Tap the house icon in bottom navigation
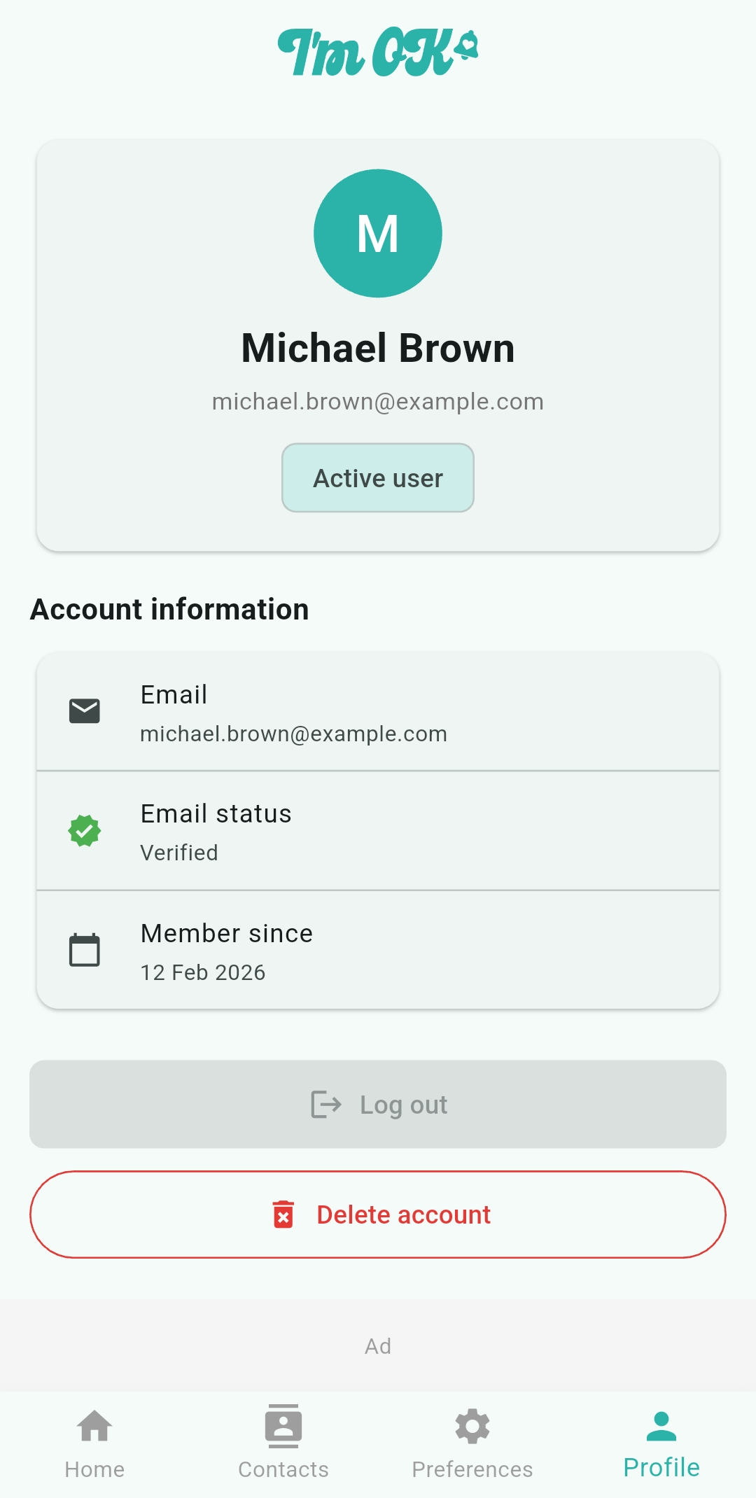The image size is (756, 1498). point(94,1426)
